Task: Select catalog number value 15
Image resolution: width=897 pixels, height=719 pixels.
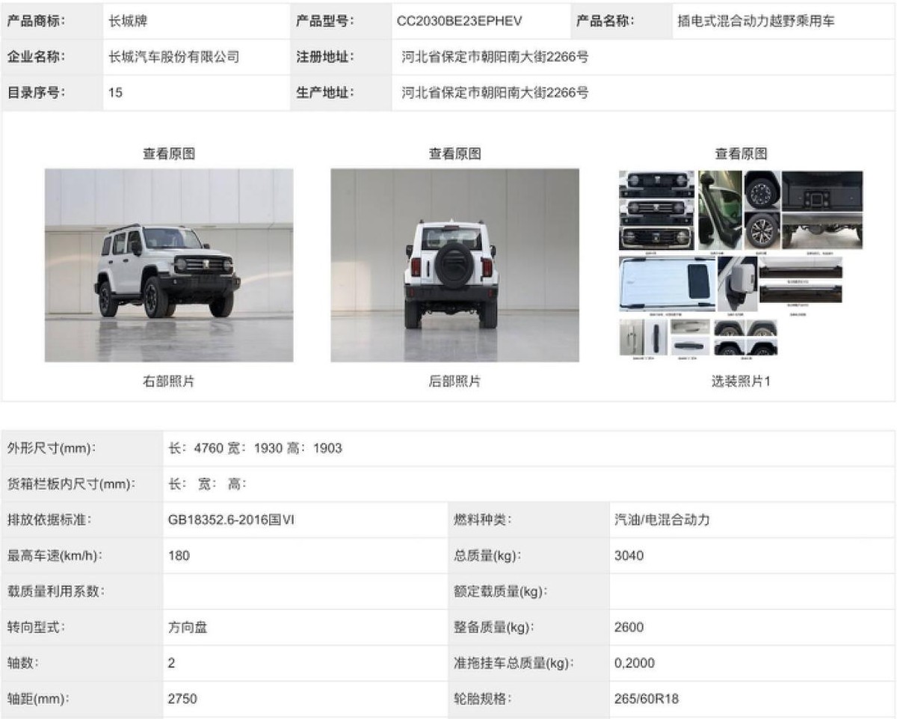Action: pos(115,93)
